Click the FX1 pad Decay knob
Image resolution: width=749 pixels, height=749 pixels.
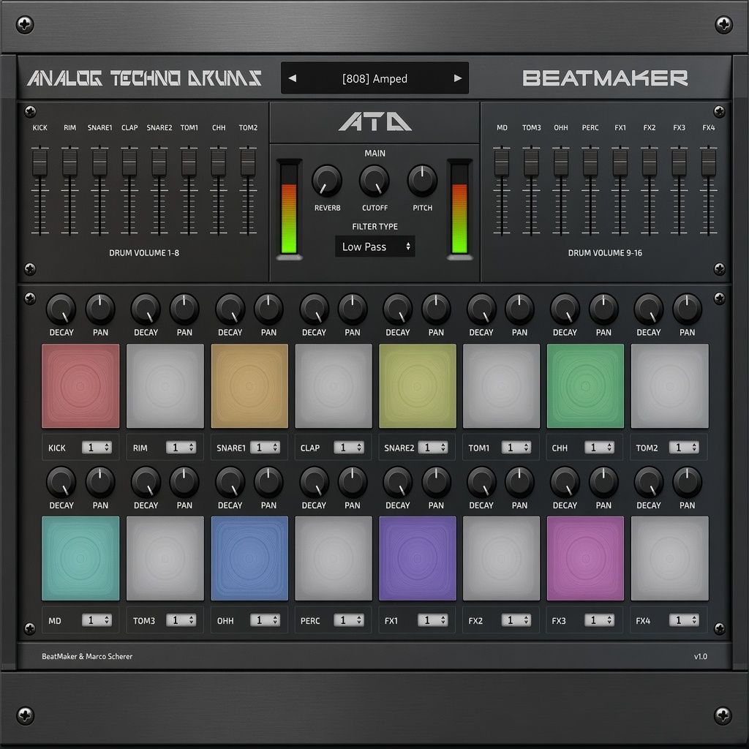pos(397,482)
